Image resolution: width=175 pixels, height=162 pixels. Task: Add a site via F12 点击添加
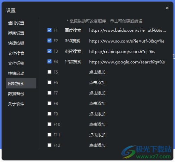pyautogui.click(x=97, y=145)
